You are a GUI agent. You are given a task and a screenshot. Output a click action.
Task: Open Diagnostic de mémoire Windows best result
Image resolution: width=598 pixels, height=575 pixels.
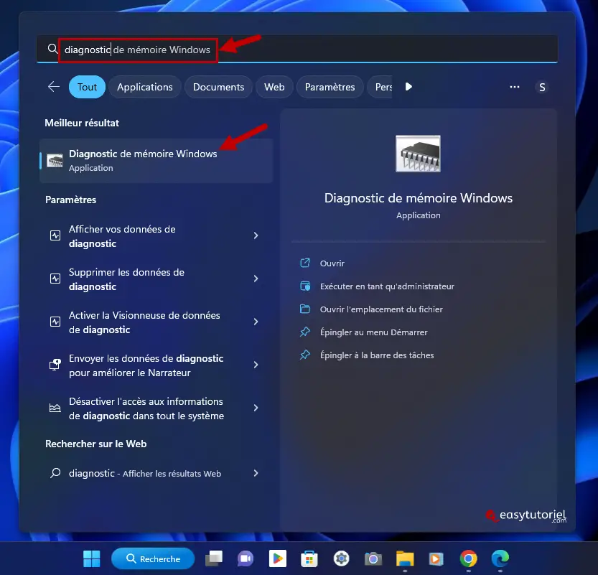tap(156, 161)
